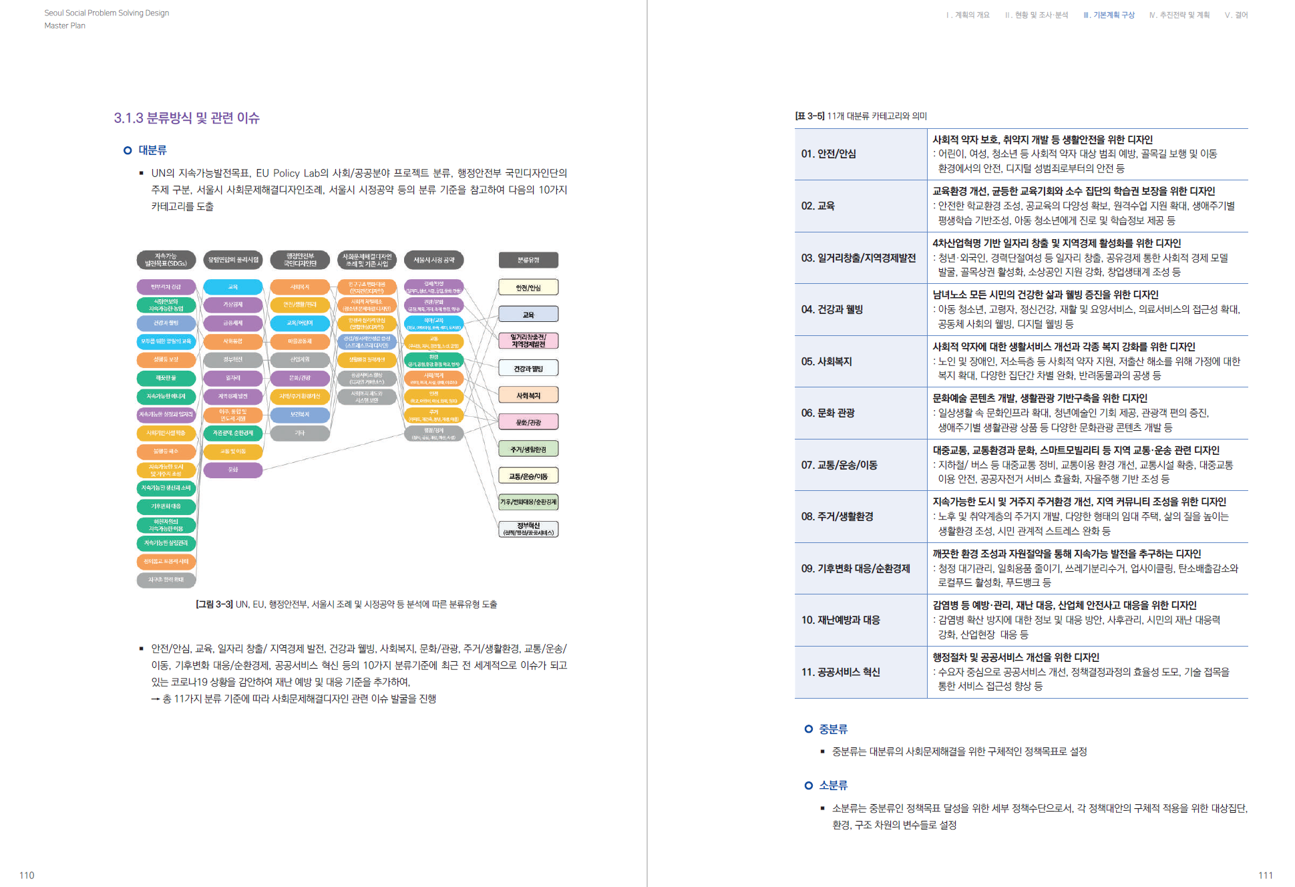Select the 01. 안전/안심 table row label
Viewport: 1295px width, 887px height.
pyautogui.click(x=828, y=154)
